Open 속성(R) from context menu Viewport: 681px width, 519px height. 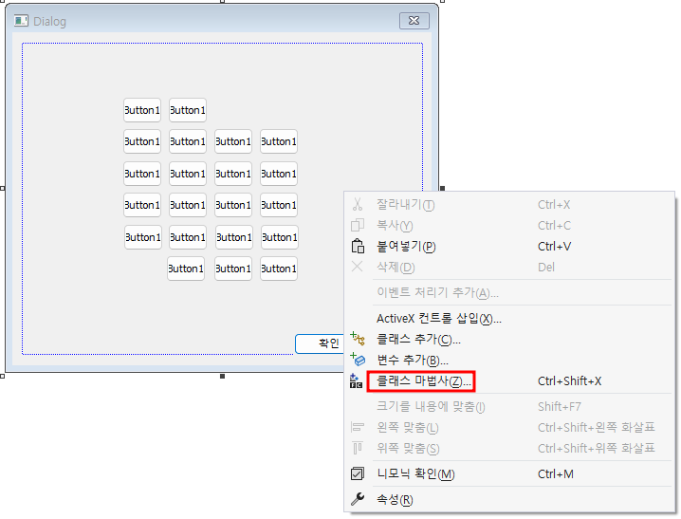[x=395, y=499]
